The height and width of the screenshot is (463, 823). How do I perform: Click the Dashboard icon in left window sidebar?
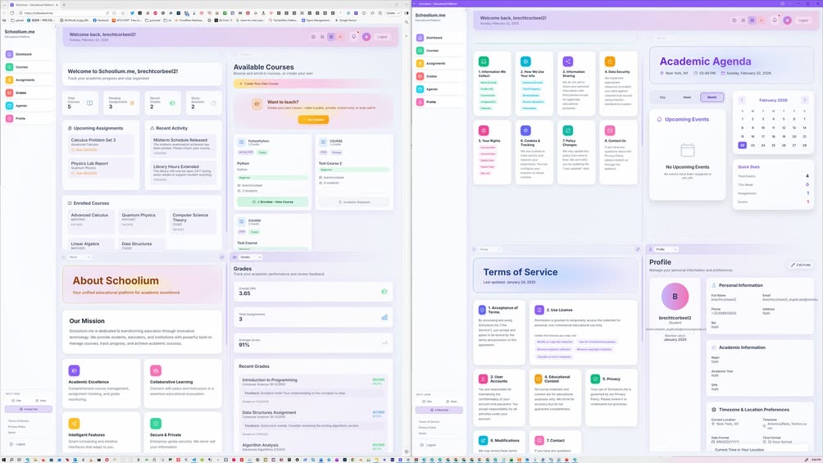[9, 54]
